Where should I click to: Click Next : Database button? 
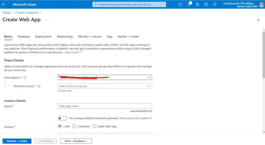point(76,141)
